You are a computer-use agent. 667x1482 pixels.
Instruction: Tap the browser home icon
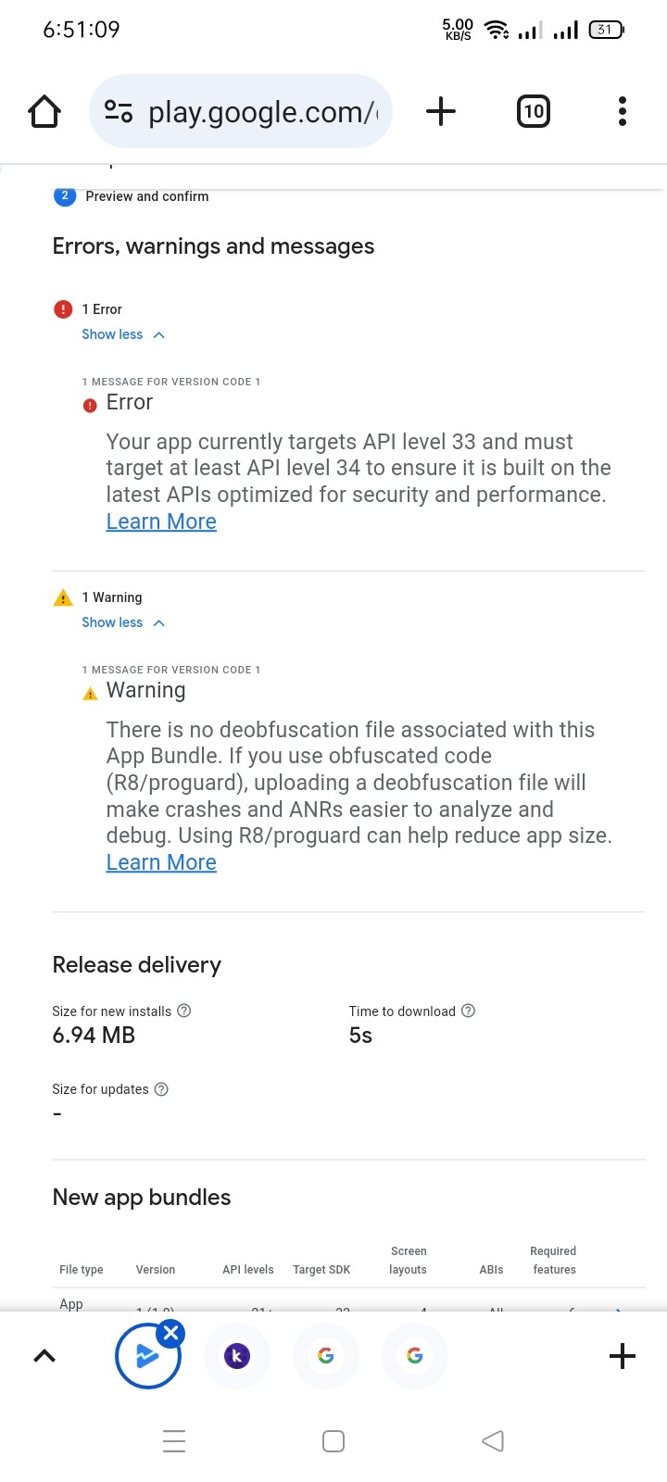pyautogui.click(x=44, y=112)
